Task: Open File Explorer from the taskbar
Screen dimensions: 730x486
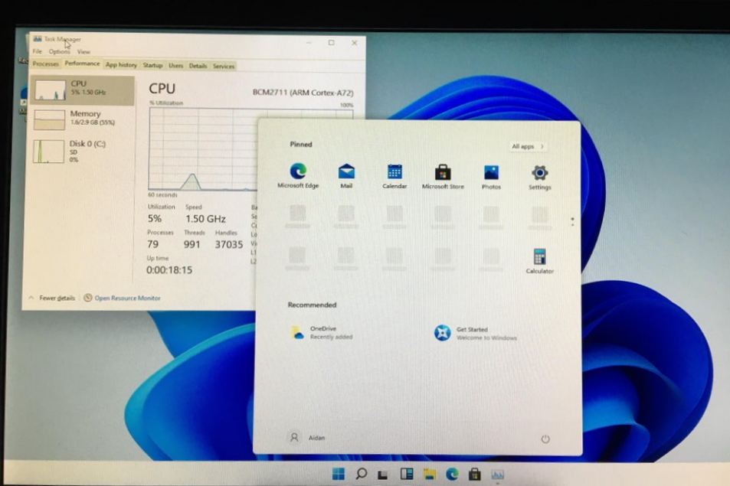Action: [429, 474]
